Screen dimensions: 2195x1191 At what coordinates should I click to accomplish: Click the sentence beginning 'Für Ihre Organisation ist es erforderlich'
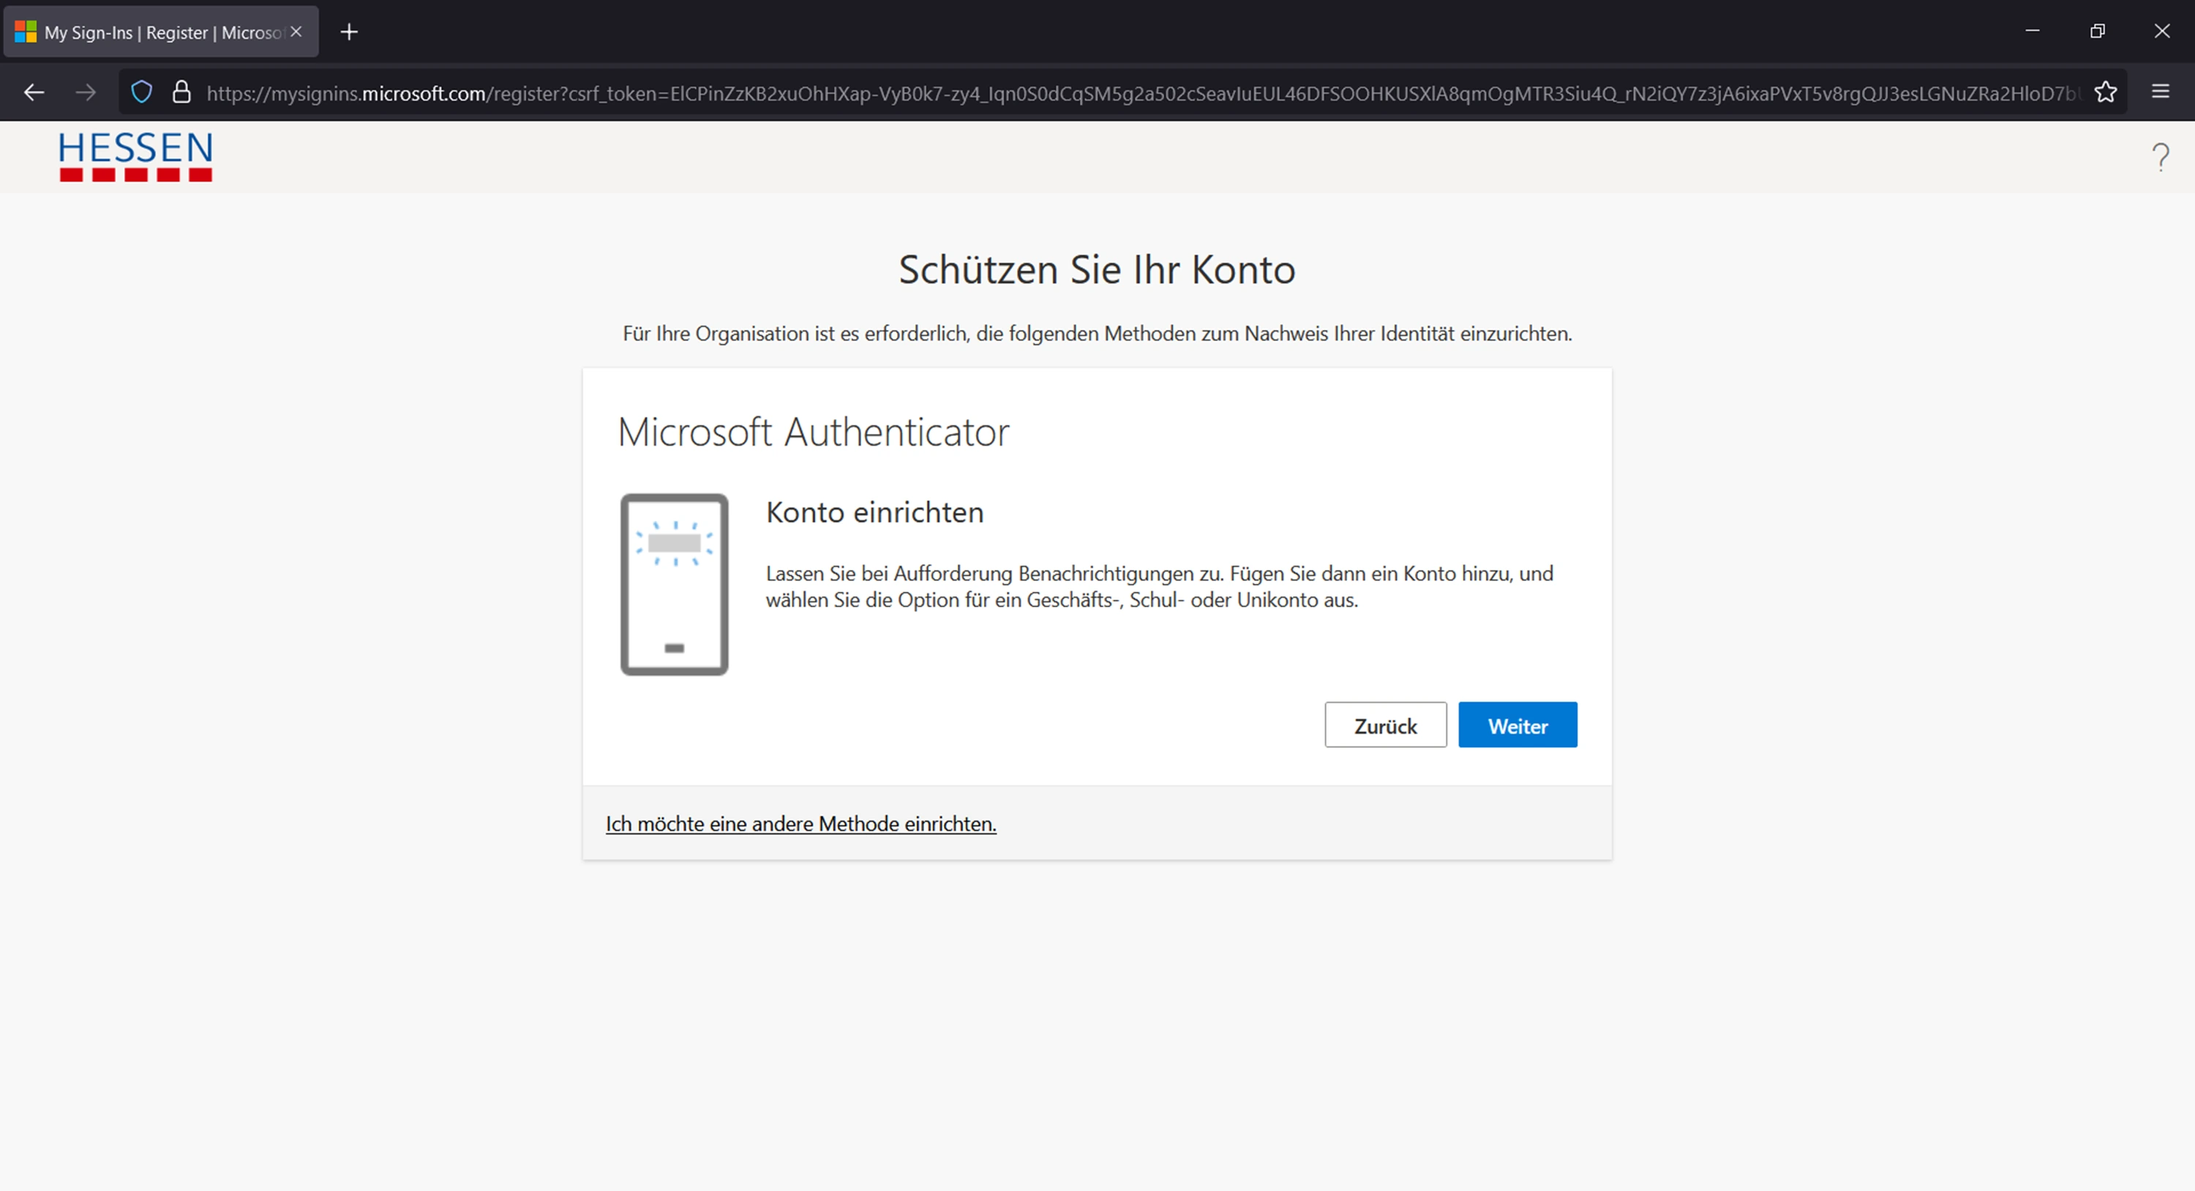click(1097, 333)
